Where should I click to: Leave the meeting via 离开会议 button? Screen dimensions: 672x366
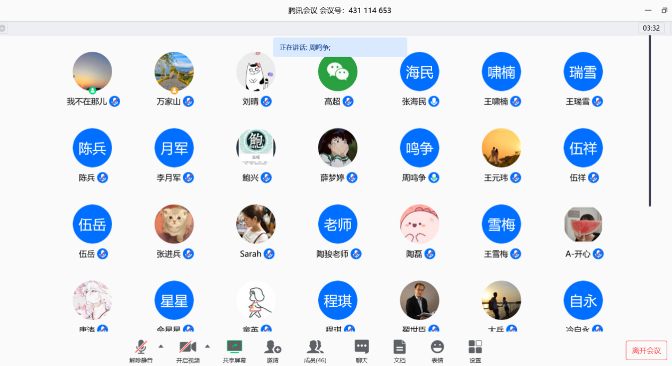[x=646, y=350]
